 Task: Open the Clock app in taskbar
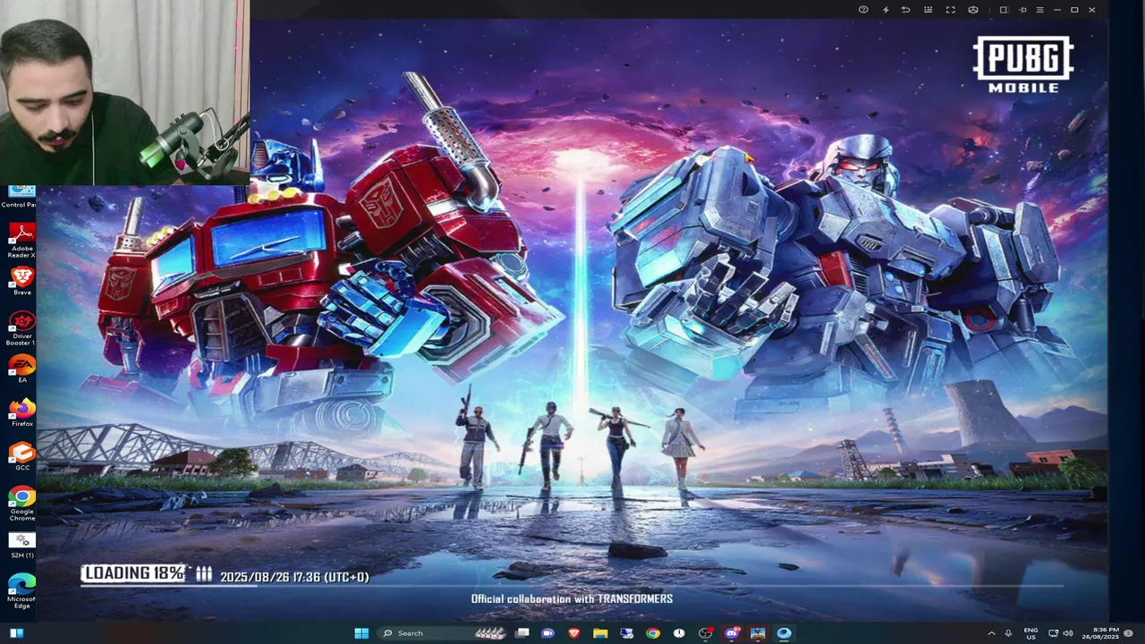click(679, 633)
